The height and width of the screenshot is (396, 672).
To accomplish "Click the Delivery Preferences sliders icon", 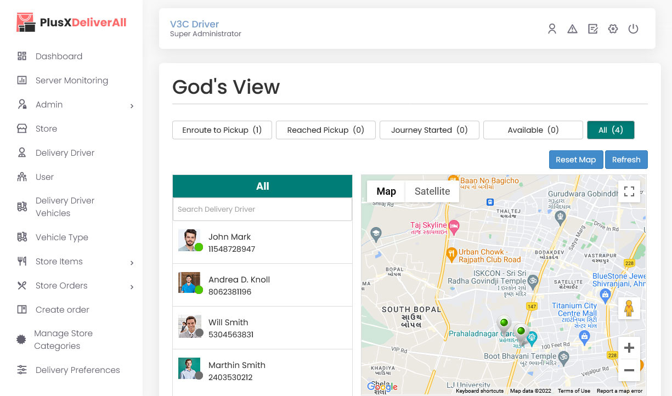I will [22, 370].
